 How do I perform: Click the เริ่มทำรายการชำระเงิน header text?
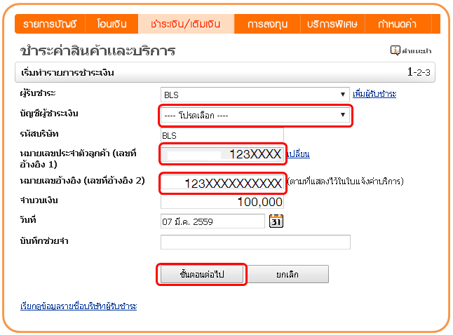(x=67, y=72)
